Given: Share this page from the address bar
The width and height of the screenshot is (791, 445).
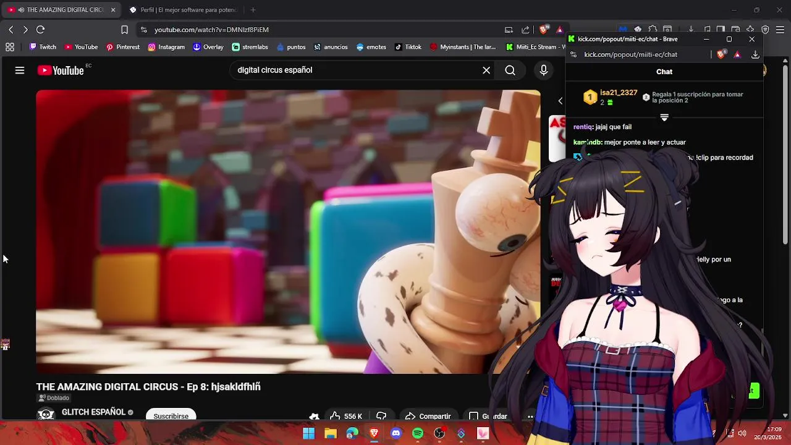Looking at the screenshot, I should [x=525, y=30].
